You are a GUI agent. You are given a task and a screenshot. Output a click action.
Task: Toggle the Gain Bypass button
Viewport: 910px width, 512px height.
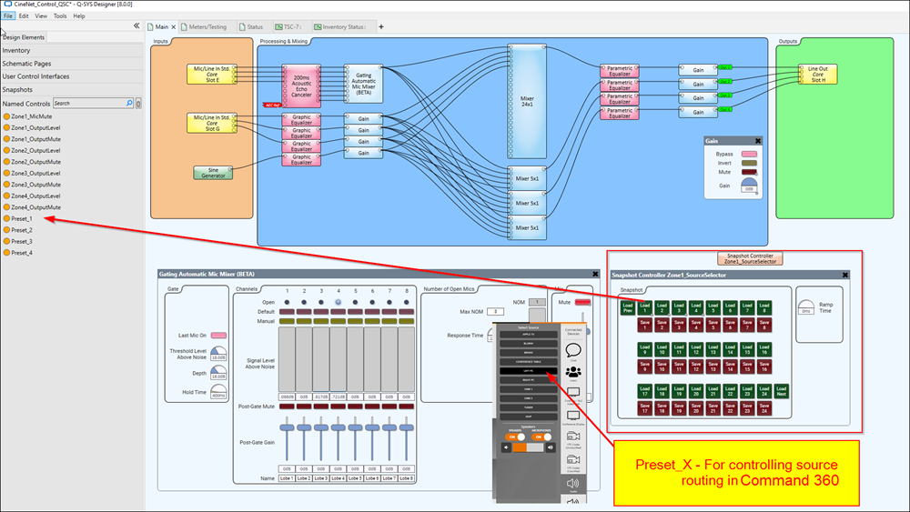[750, 154]
